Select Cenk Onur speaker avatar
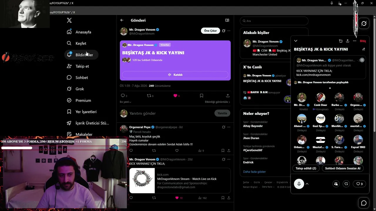 [320, 97]
